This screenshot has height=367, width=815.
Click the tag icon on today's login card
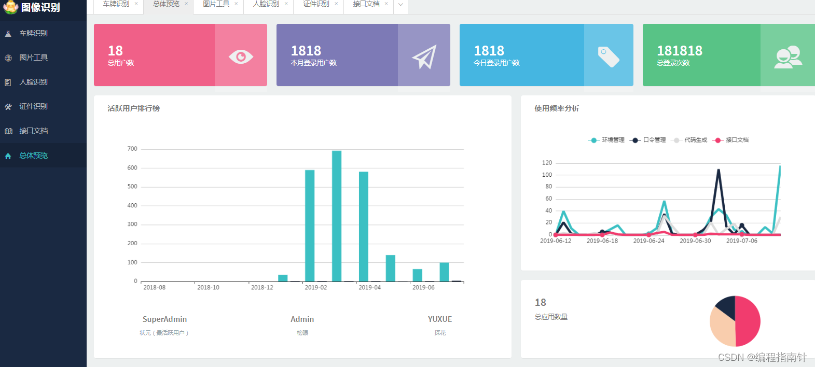tap(609, 57)
